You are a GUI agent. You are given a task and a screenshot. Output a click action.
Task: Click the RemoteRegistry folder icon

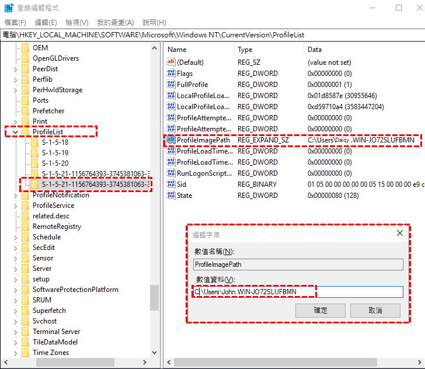tap(25, 227)
